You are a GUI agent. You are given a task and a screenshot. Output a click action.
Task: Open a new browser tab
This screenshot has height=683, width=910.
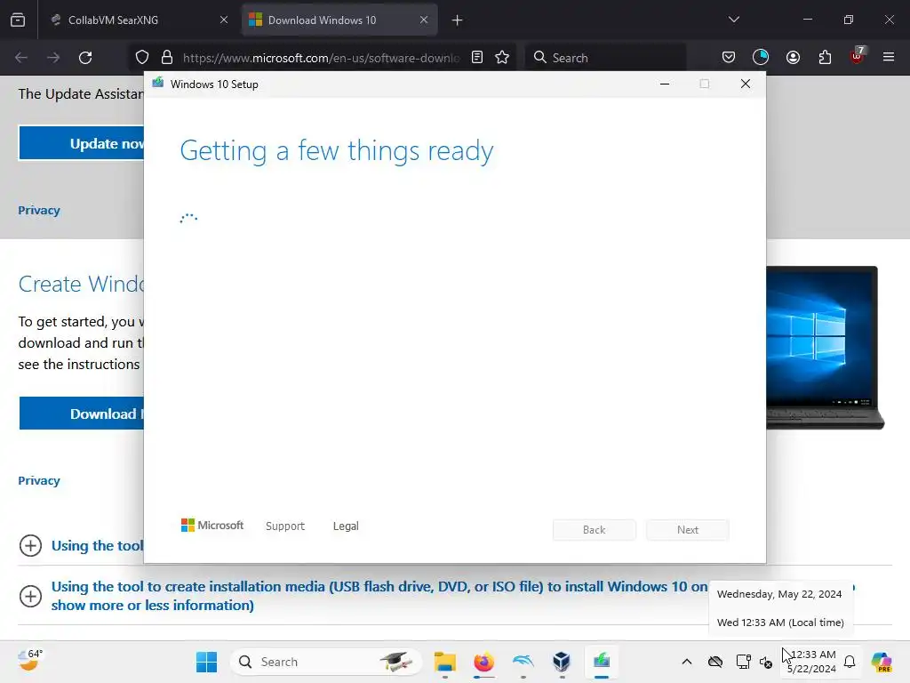click(x=458, y=20)
